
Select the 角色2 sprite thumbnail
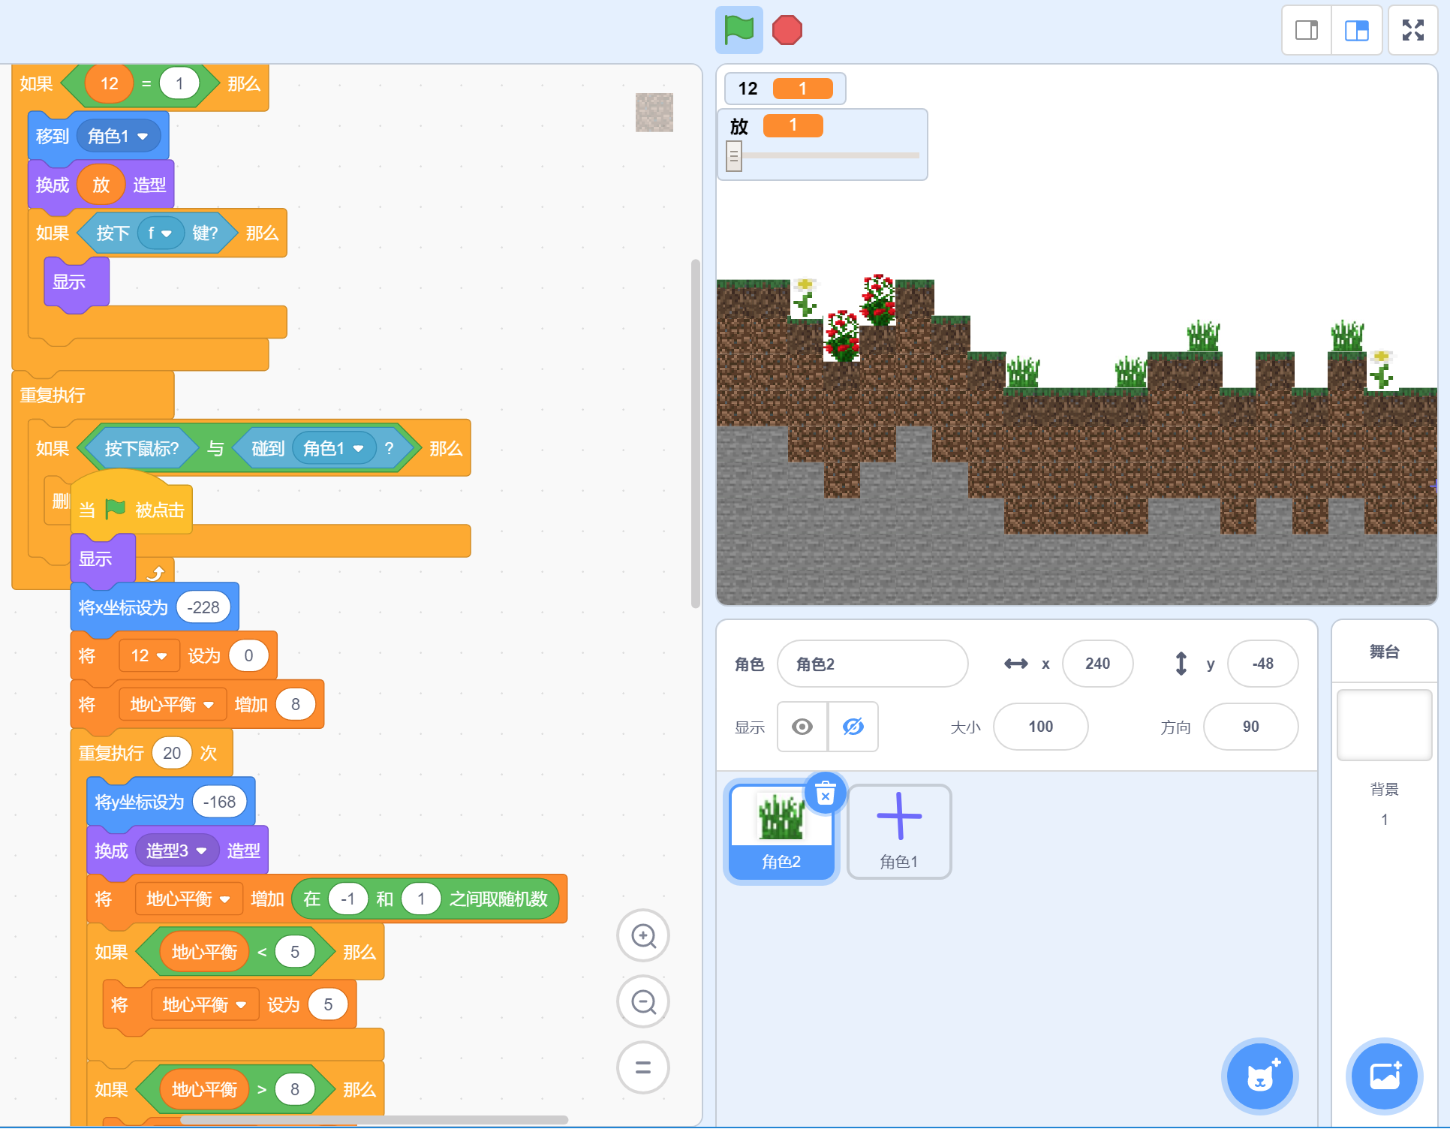781,832
